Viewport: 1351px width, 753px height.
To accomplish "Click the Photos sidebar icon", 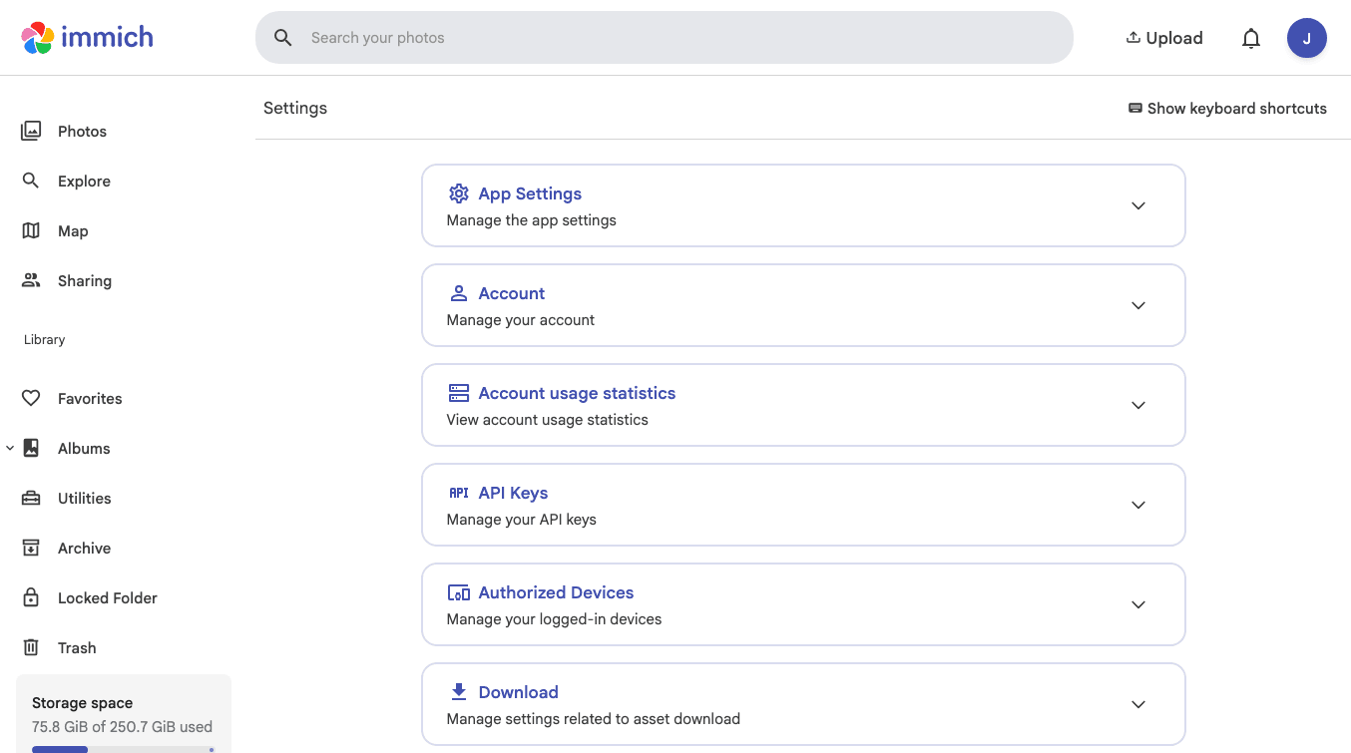I will point(31,131).
